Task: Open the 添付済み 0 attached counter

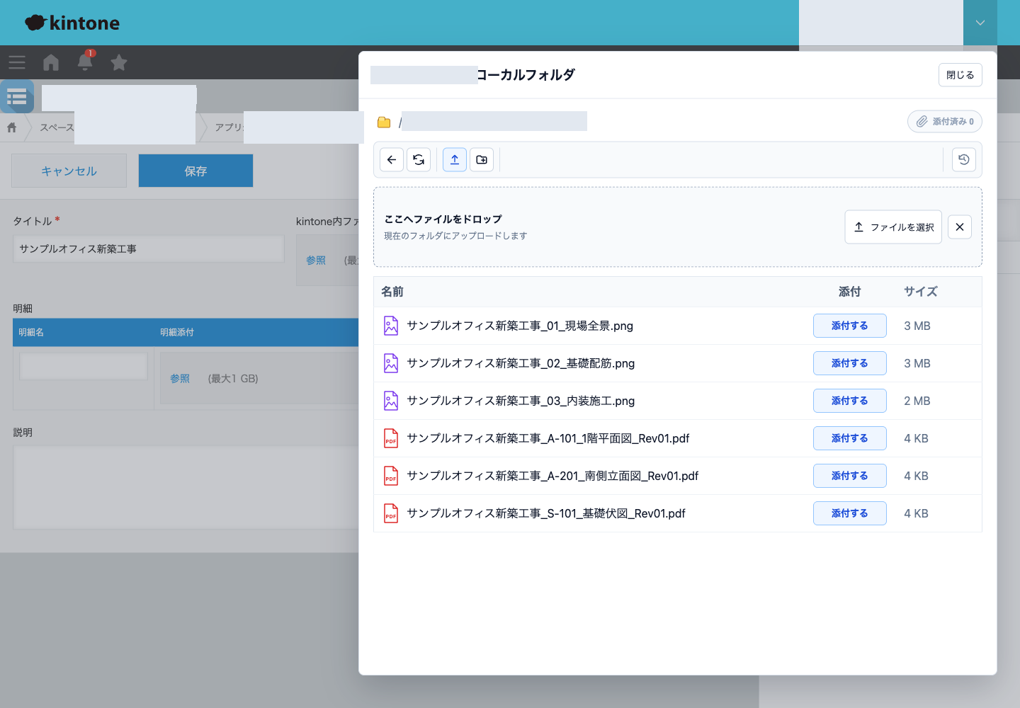Action: tap(945, 122)
